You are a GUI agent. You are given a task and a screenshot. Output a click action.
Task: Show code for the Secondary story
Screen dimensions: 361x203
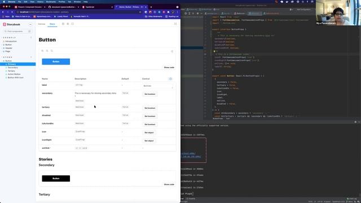[169, 184]
